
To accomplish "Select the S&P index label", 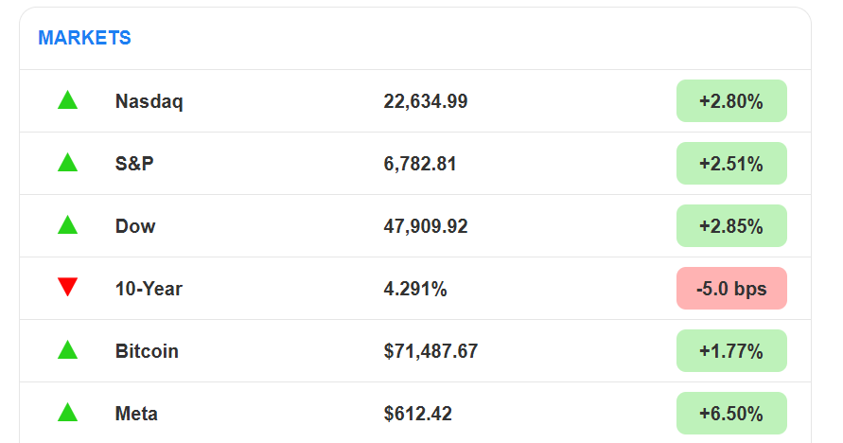I will (x=134, y=164).
